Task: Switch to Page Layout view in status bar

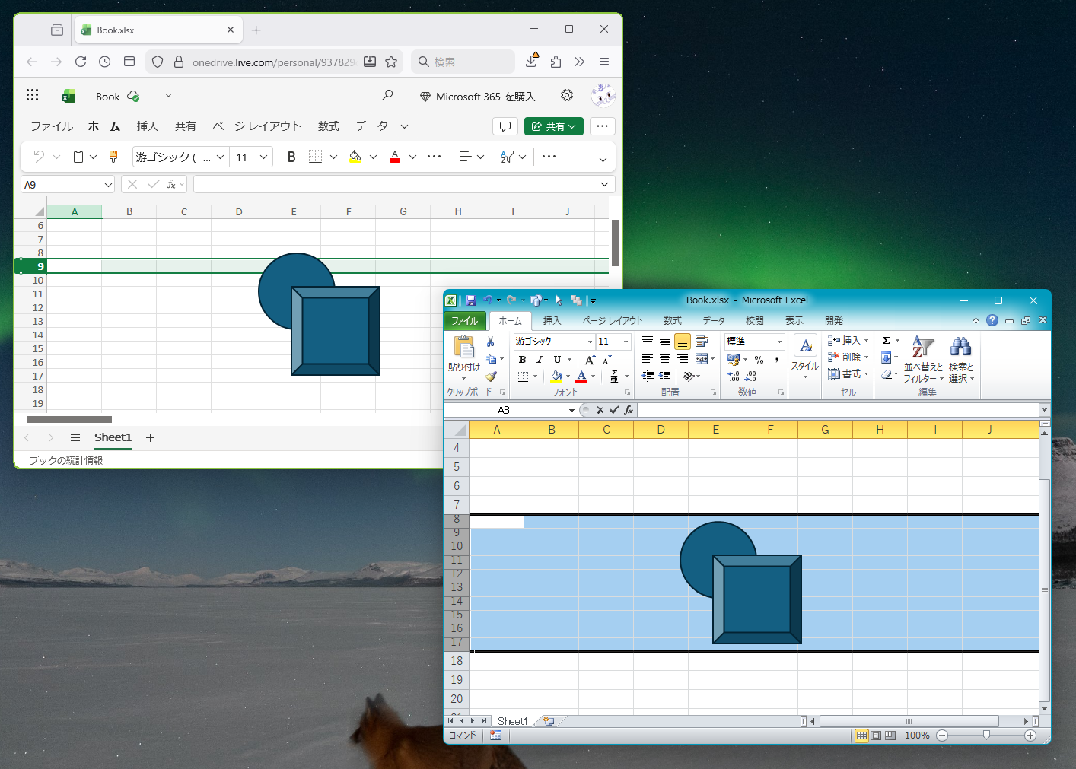Action: (876, 736)
